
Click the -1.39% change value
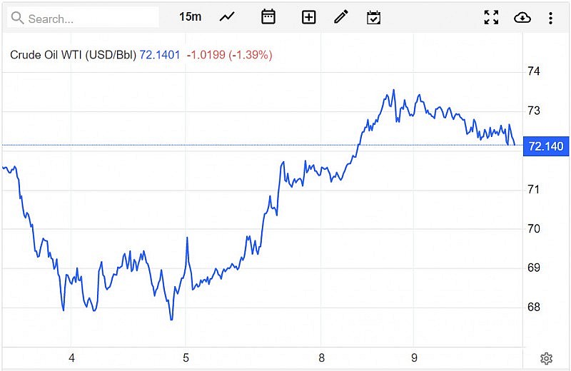pos(251,54)
